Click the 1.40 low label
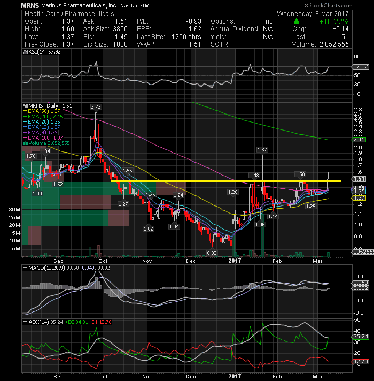Image resolution: width=374 pixels, height=381 pixels. point(37,193)
